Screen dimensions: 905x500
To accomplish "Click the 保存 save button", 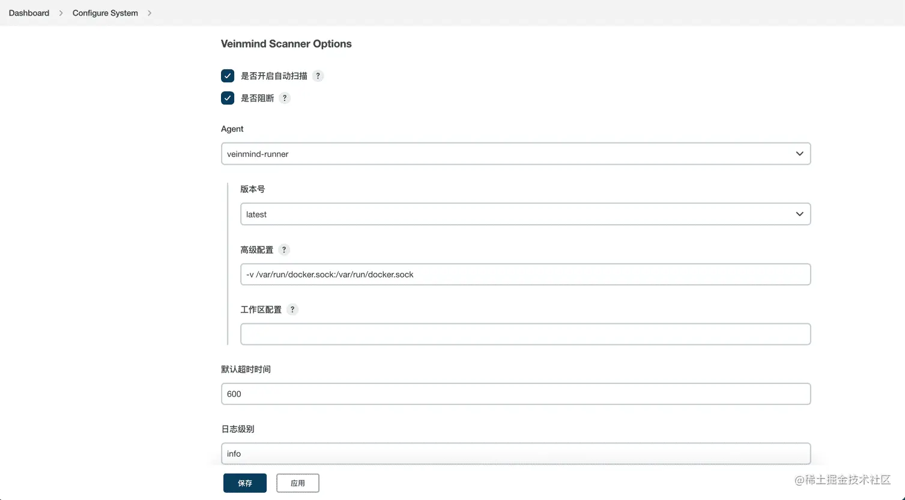I will coord(245,483).
